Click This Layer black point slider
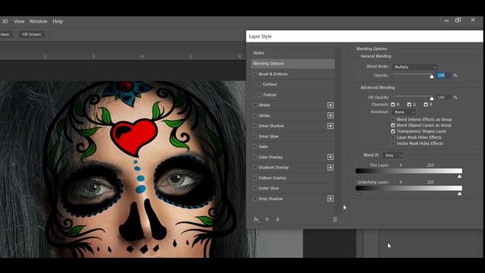The width and height of the screenshot is (485, 273). point(358,177)
